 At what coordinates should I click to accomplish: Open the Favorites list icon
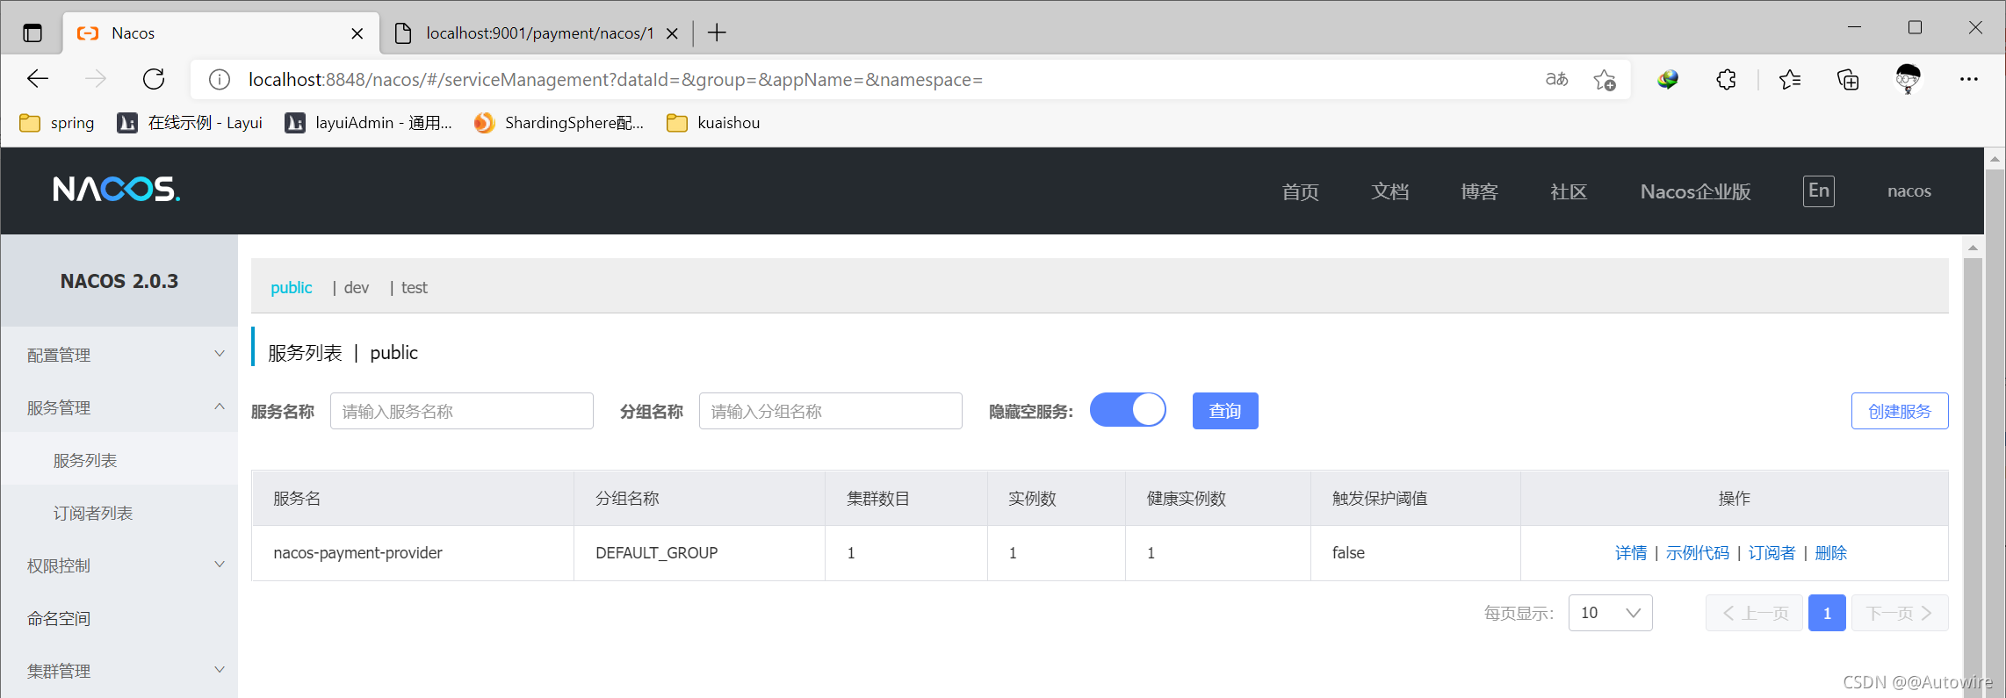(1790, 80)
